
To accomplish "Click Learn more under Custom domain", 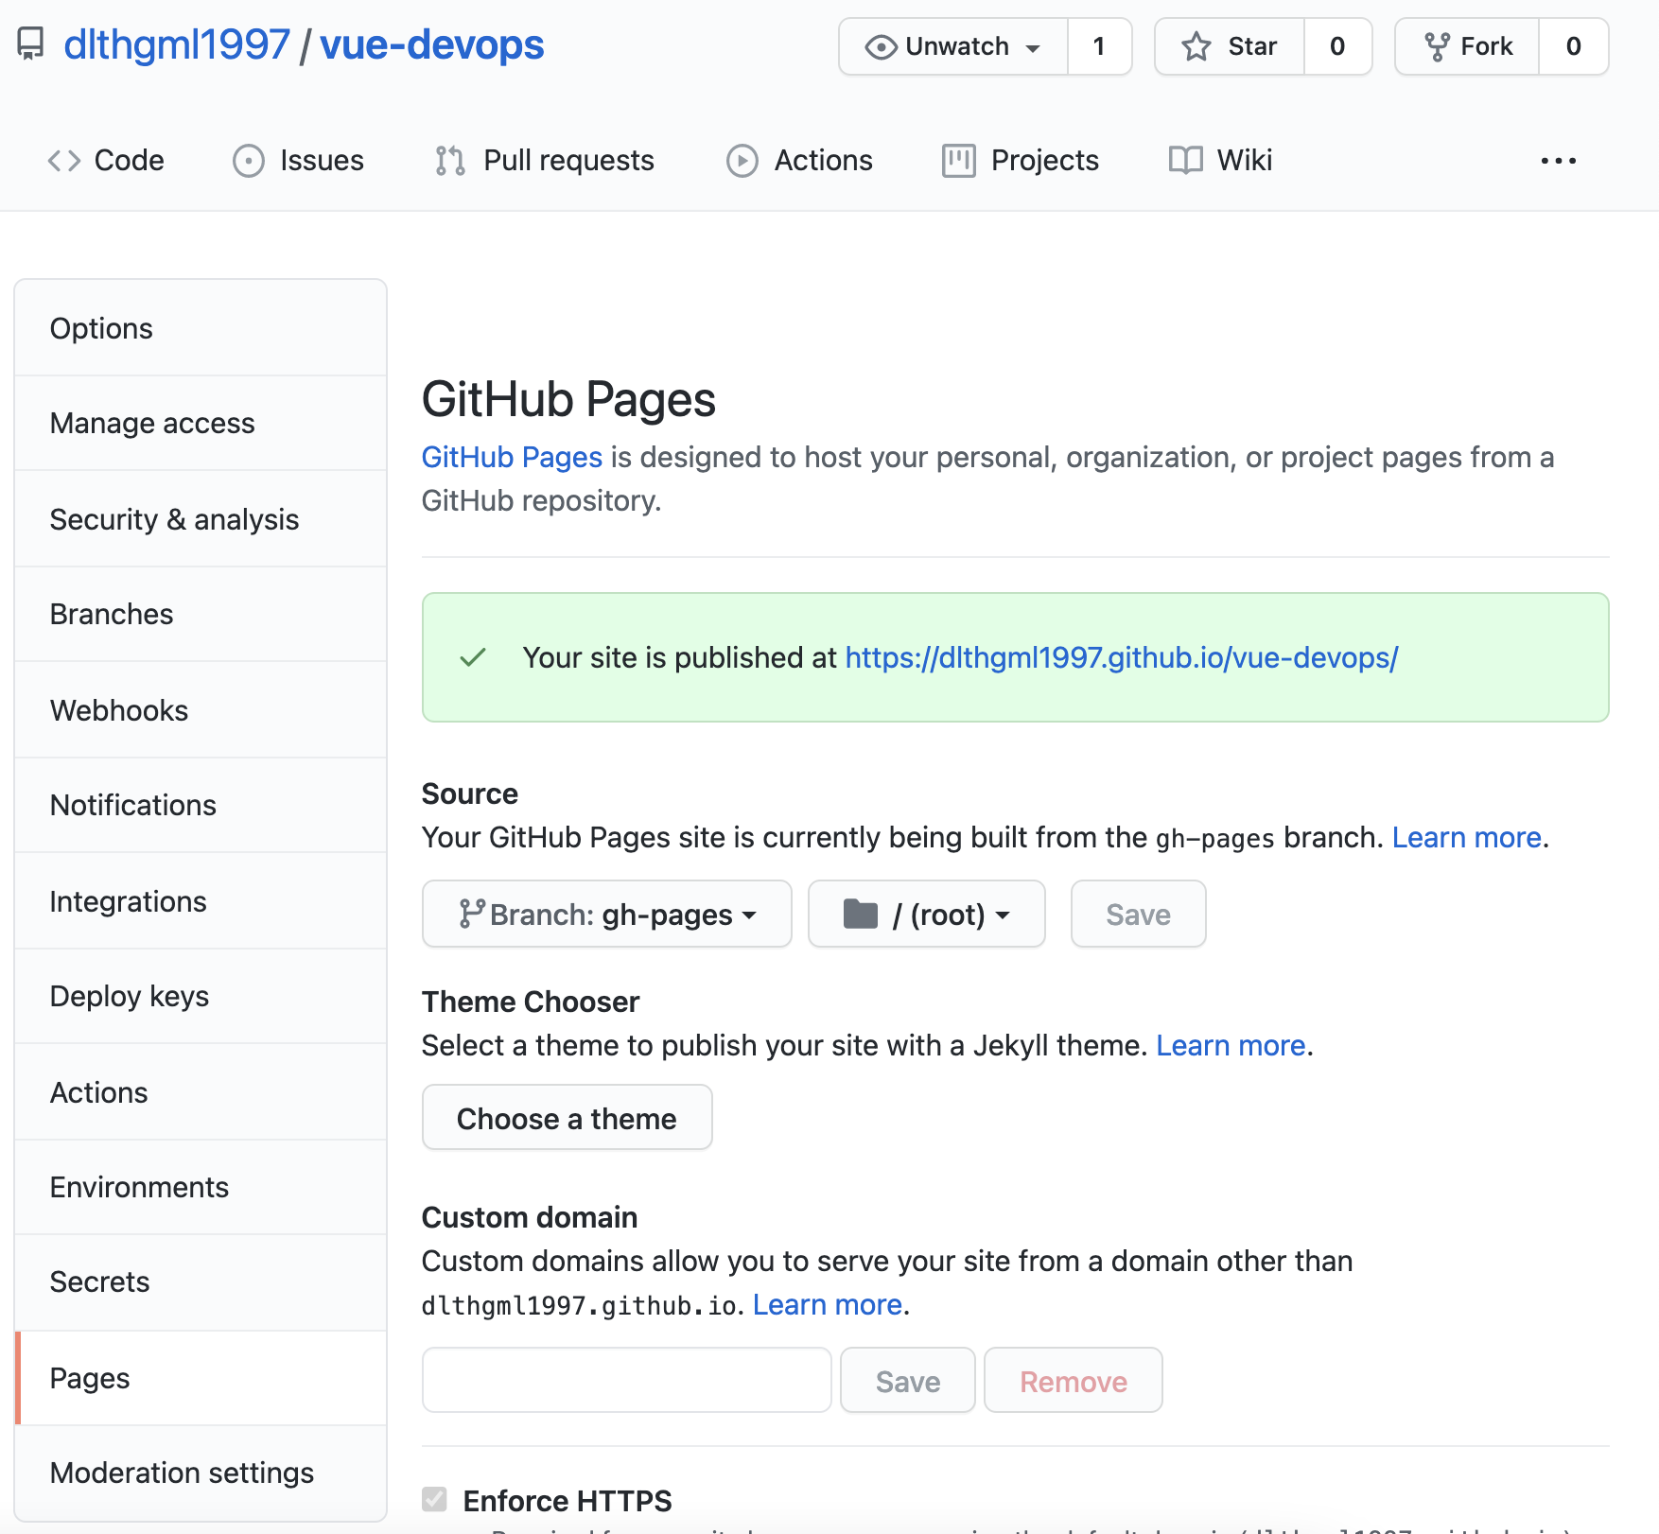I will 828,1304.
